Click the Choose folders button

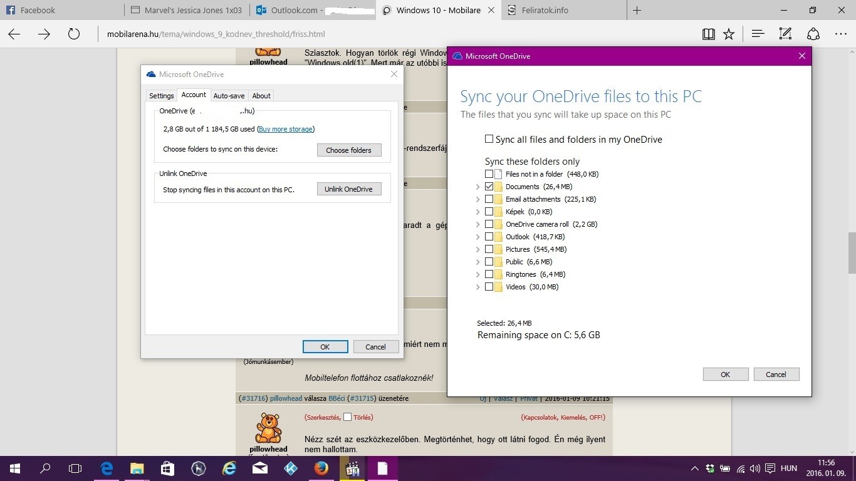click(x=349, y=150)
